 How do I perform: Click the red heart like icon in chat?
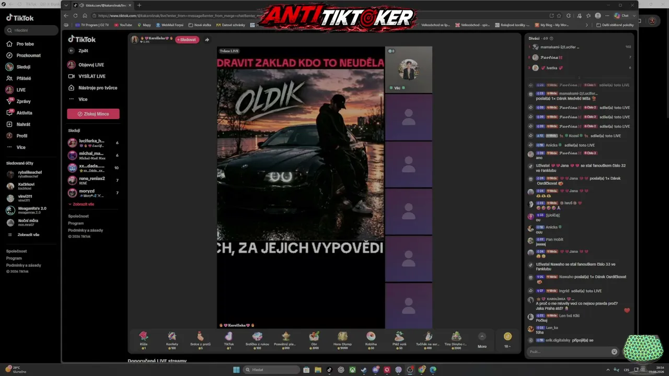tap(627, 310)
